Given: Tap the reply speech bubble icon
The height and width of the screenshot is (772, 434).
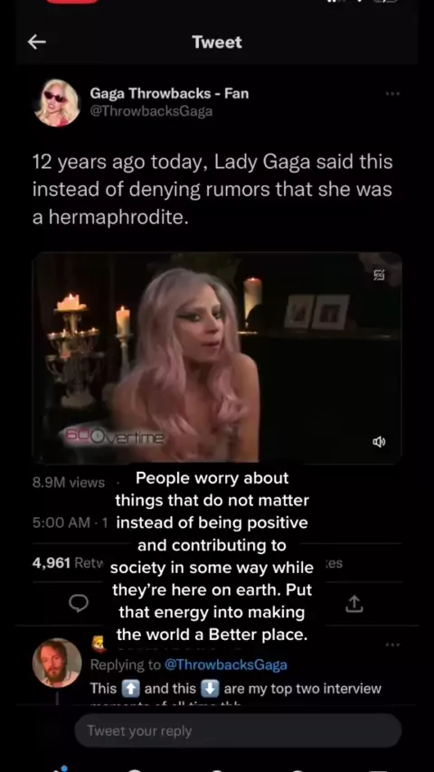Looking at the screenshot, I should click(x=79, y=603).
